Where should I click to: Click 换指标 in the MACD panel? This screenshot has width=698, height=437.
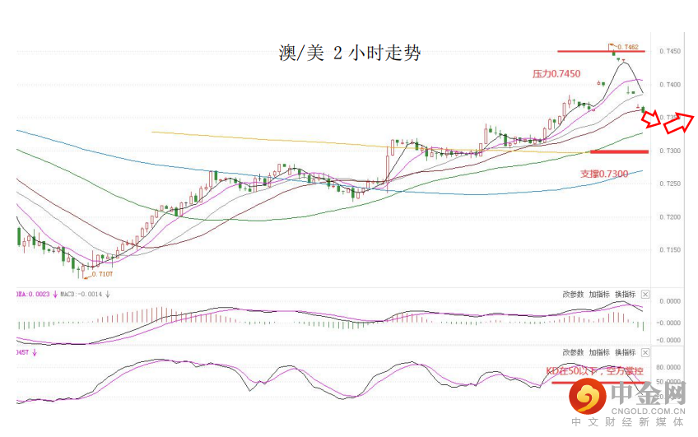point(625,294)
